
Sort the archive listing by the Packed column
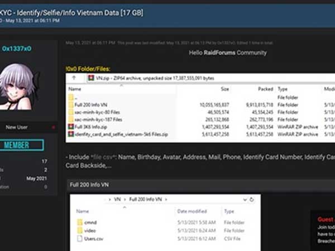pyautogui.click(x=265, y=89)
